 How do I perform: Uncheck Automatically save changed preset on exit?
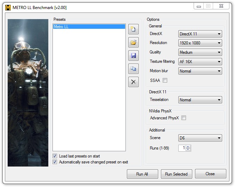pyautogui.click(x=55, y=162)
